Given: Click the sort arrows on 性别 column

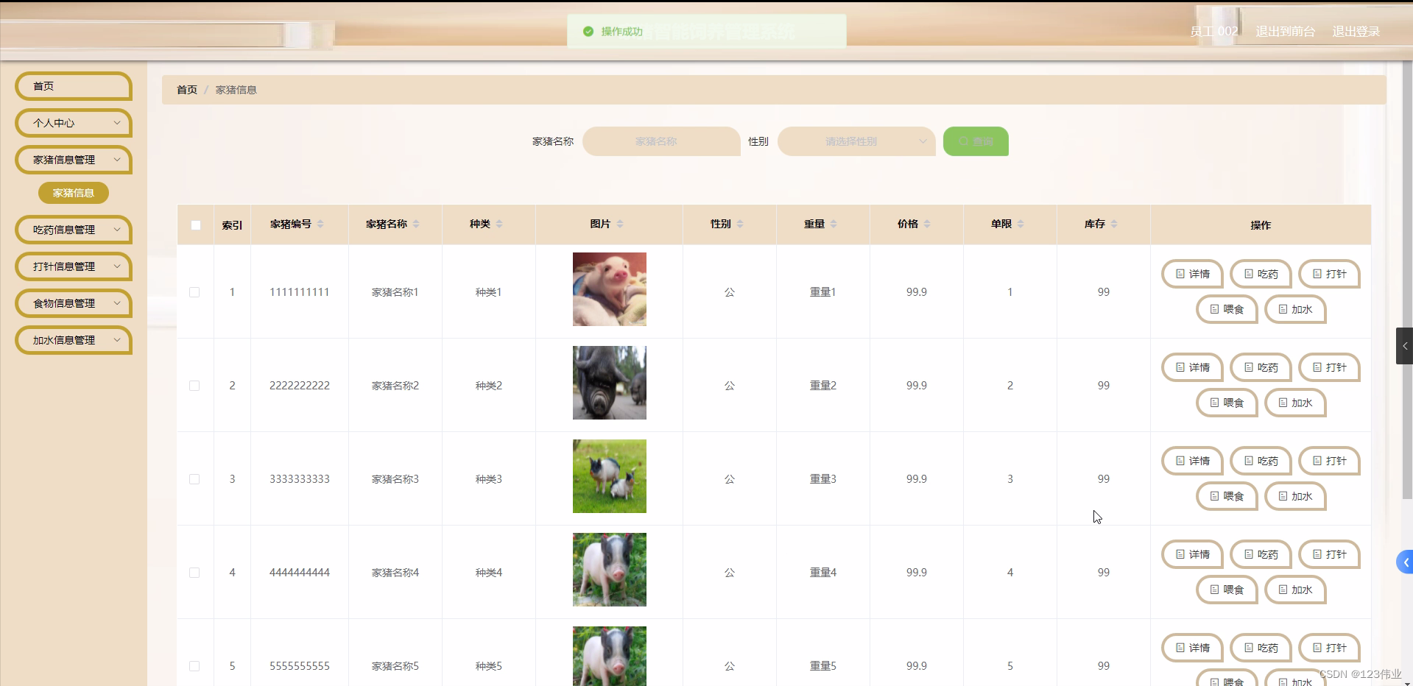Looking at the screenshot, I should pyautogui.click(x=741, y=224).
